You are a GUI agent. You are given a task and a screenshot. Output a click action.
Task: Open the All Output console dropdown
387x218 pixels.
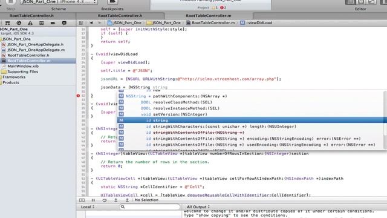(x=198, y=207)
